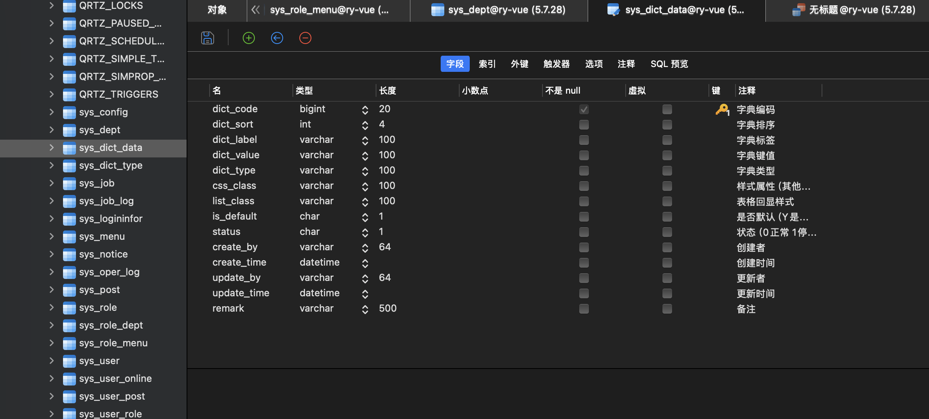Image resolution: width=929 pixels, height=419 pixels.
Task: Enable not null for remark field
Action: [584, 309]
